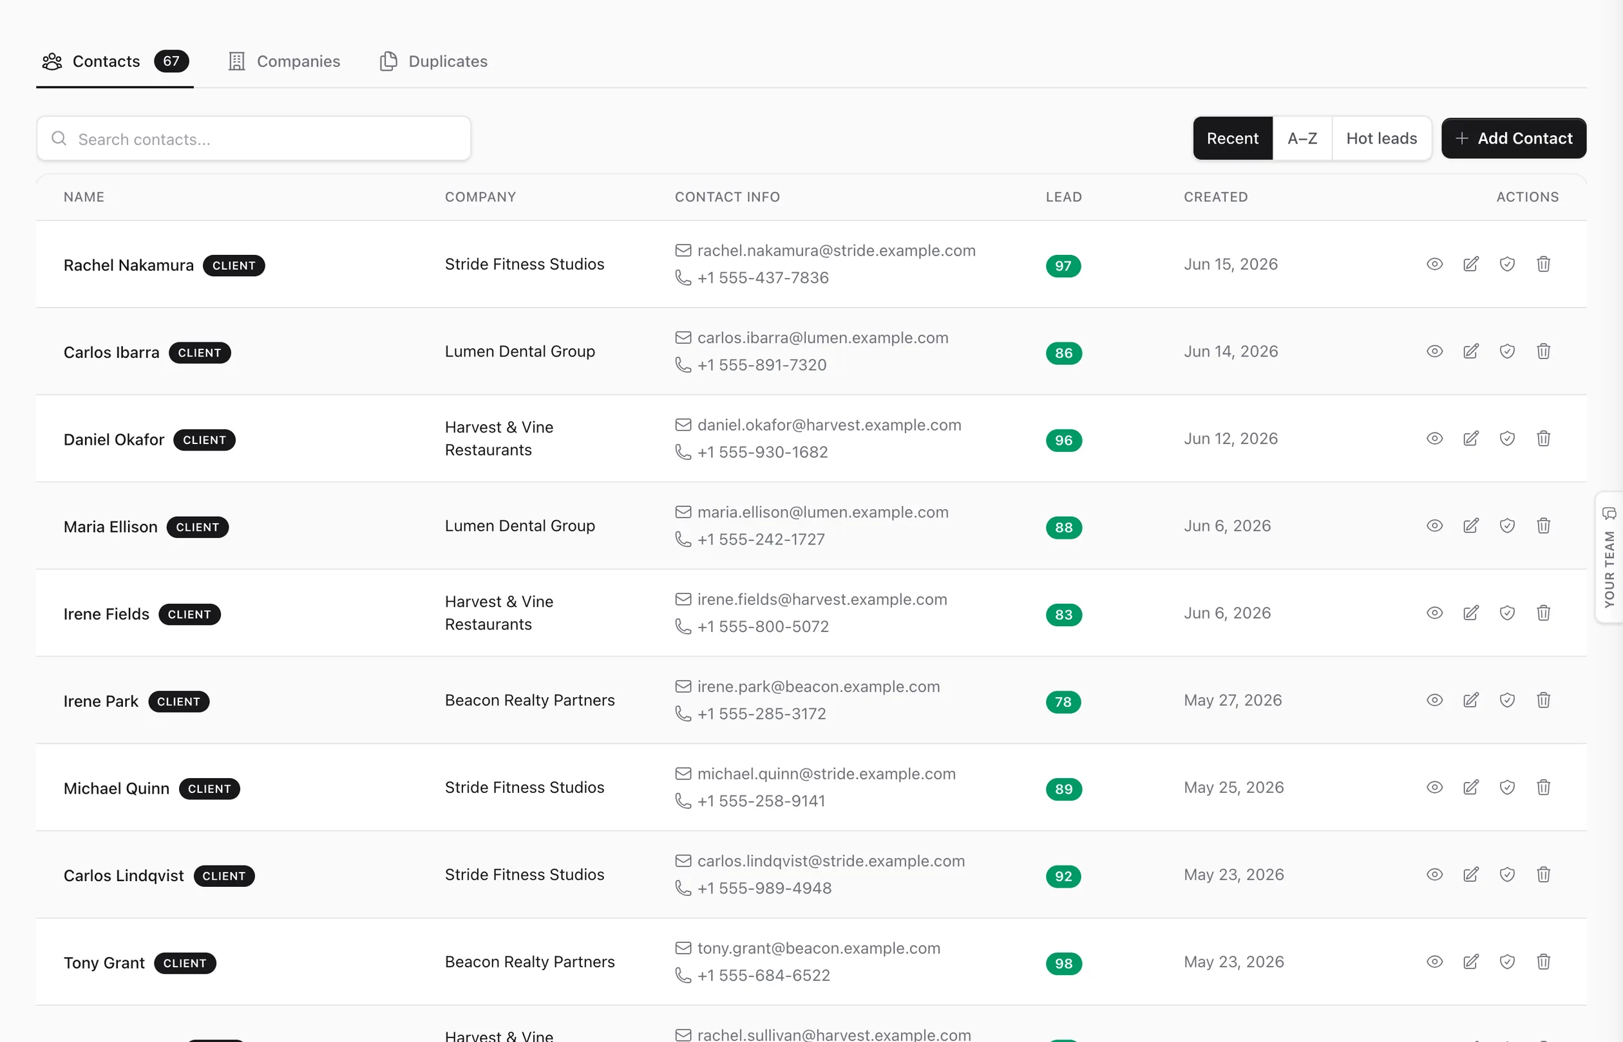Image resolution: width=1623 pixels, height=1042 pixels.
Task: Edit Maria Ellison's contact
Action: tap(1470, 526)
